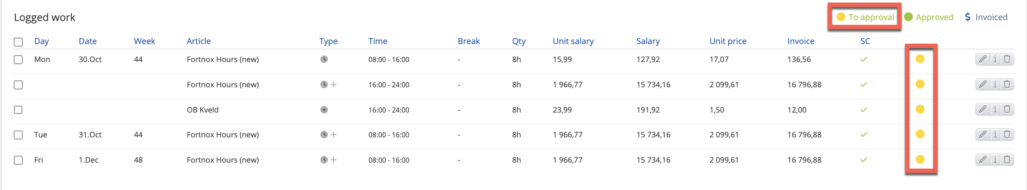Viewport: 1027px width, 190px height.
Task: Click the Invoiced legend with dollar icon
Action: 986,17
